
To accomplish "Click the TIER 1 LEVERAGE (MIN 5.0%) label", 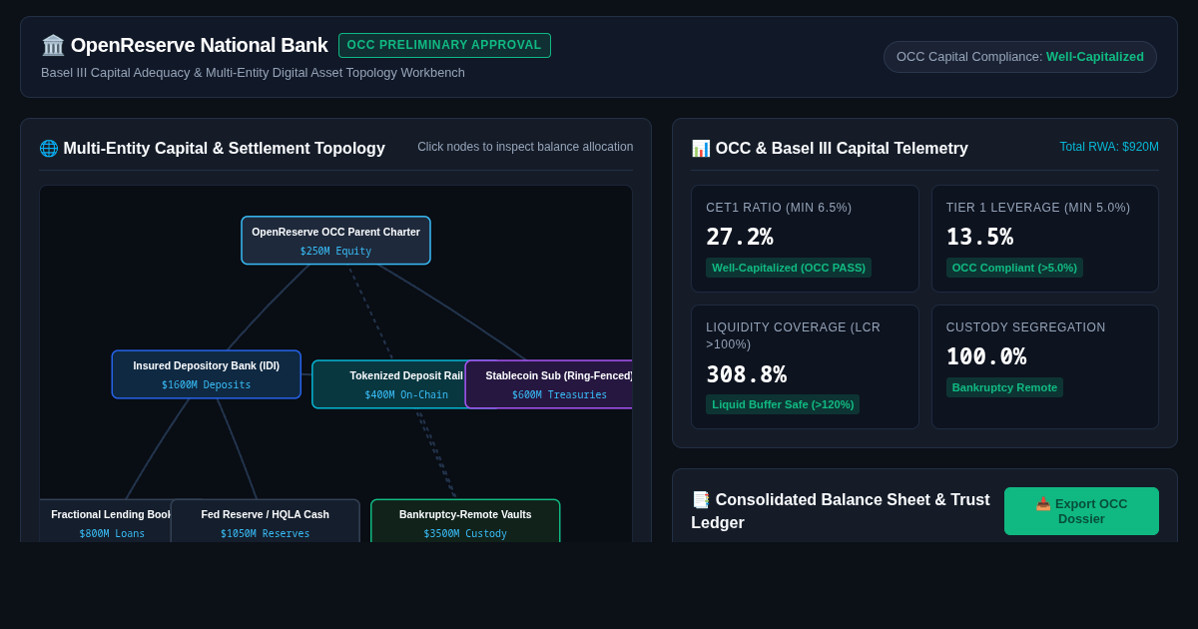I will coord(1038,208).
